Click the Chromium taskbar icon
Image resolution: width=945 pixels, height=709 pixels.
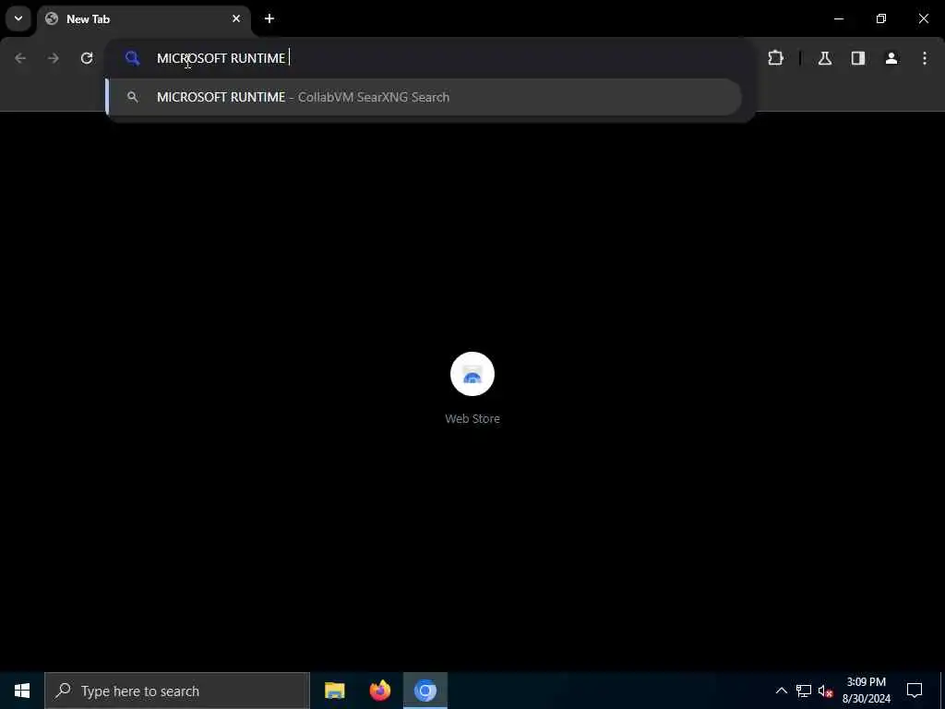click(x=425, y=691)
